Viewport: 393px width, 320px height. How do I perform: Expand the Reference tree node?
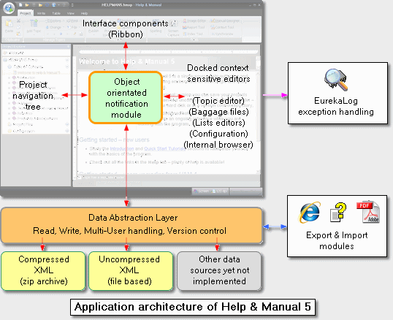pos(9,113)
